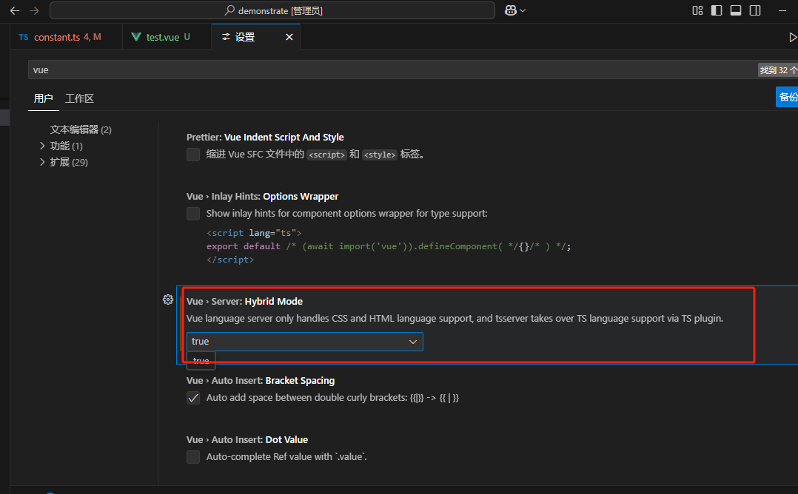
Task: Open the Hybrid Mode setting gear menu
Action: (x=168, y=300)
